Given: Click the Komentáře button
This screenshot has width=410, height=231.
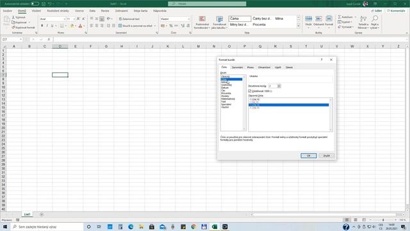Looking at the screenshot, I should point(396,11).
